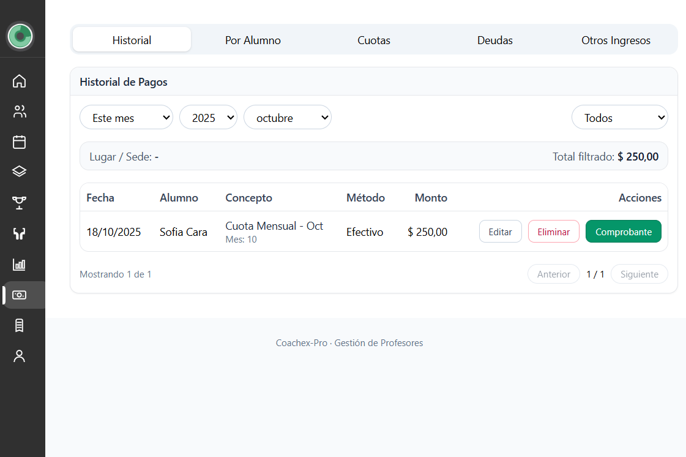The image size is (686, 457).
Task: Open the students (people) sidebar icon
Action: coord(20,111)
